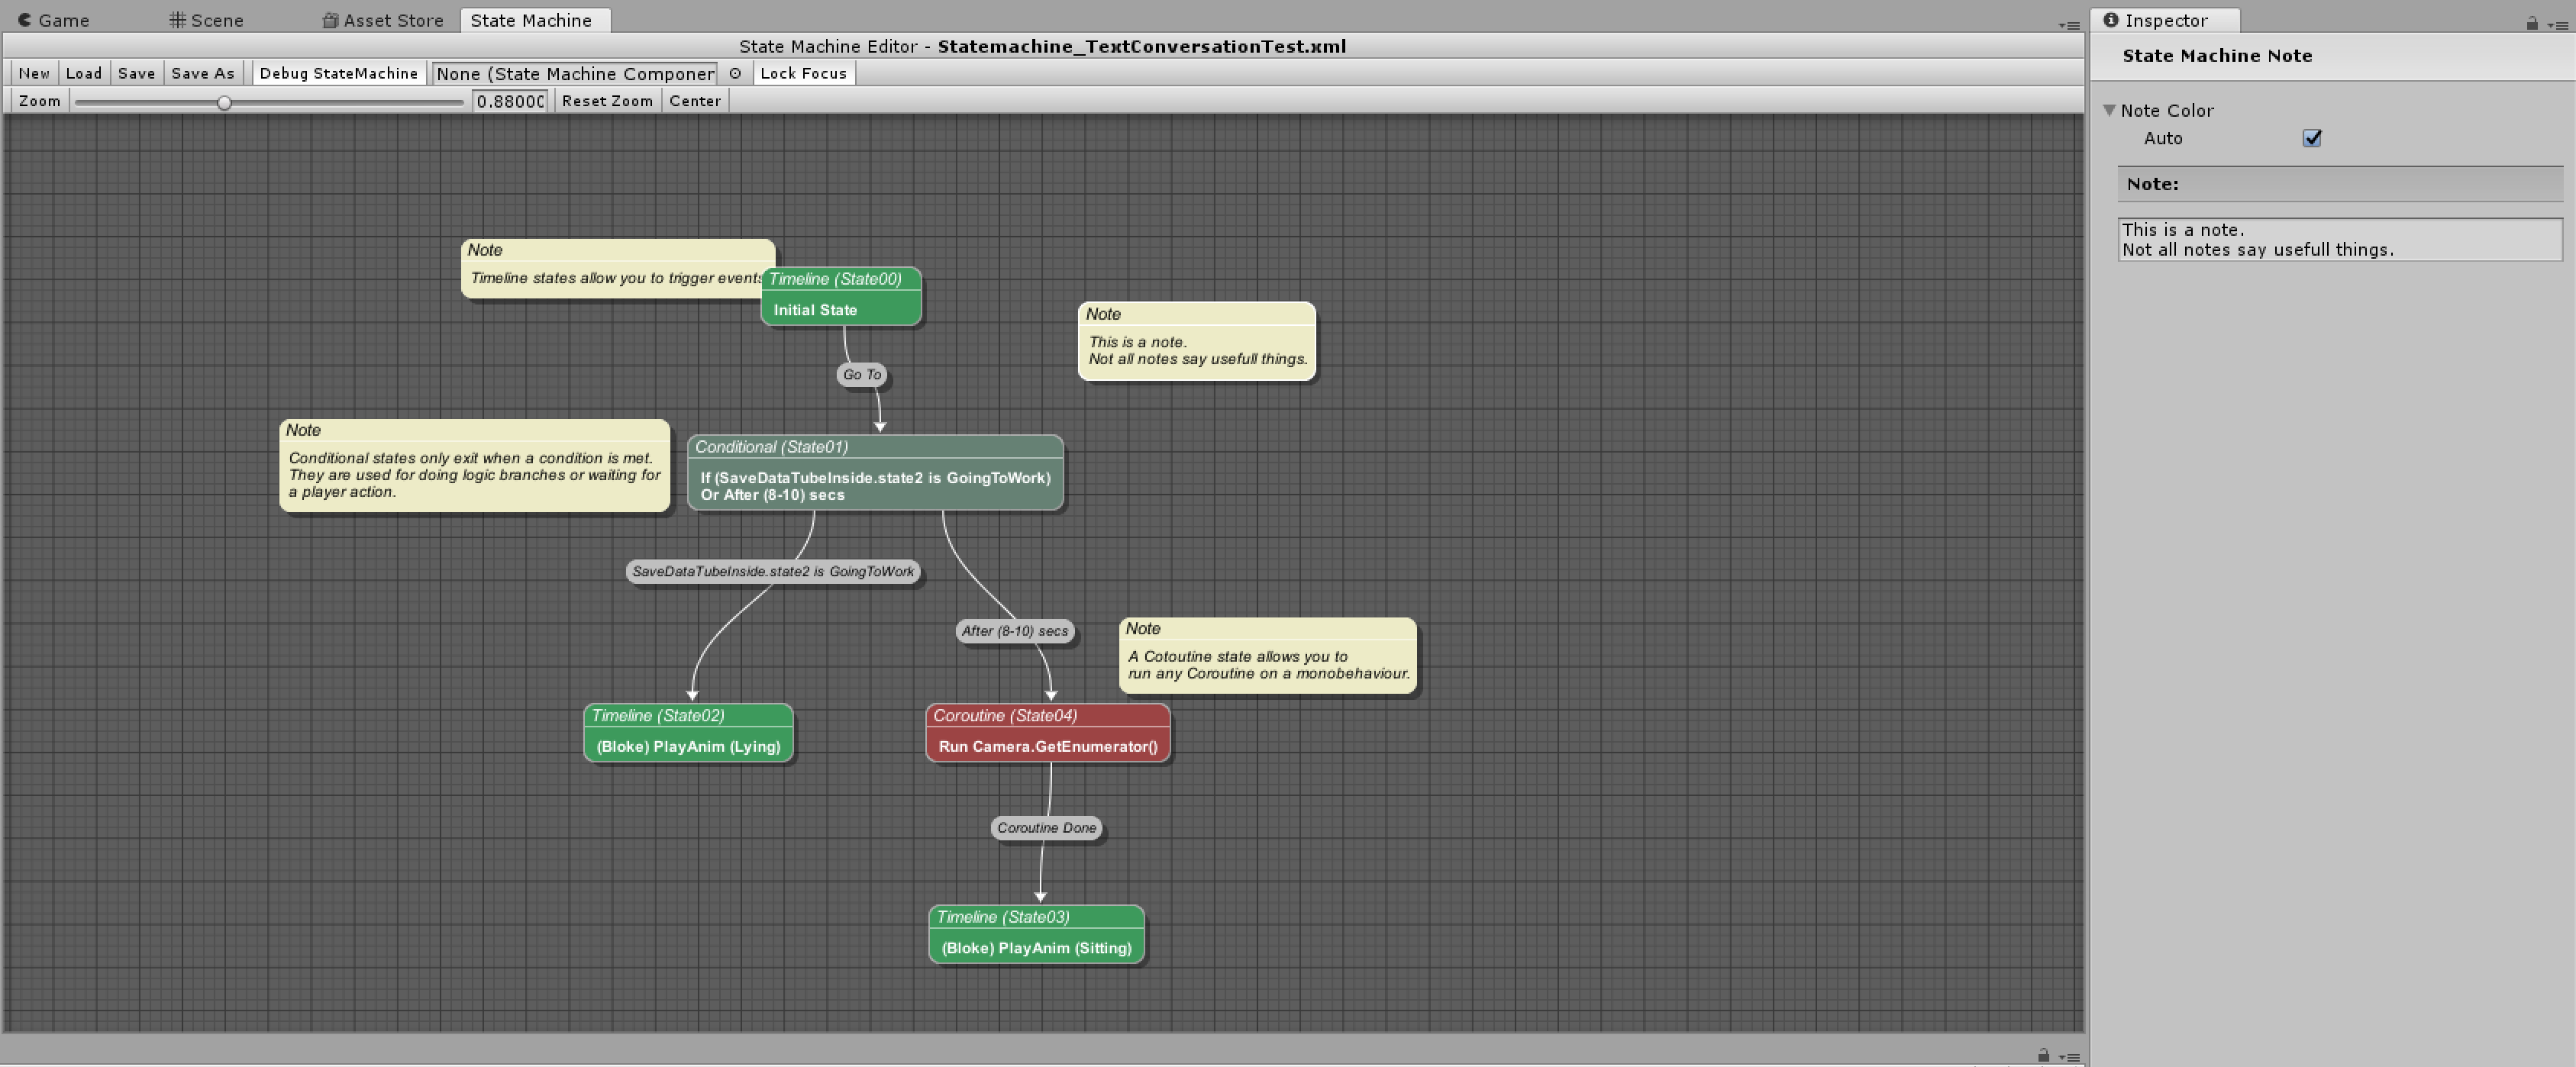Image resolution: width=2576 pixels, height=1067 pixels.
Task: Click the Reset Zoom button
Action: click(606, 101)
